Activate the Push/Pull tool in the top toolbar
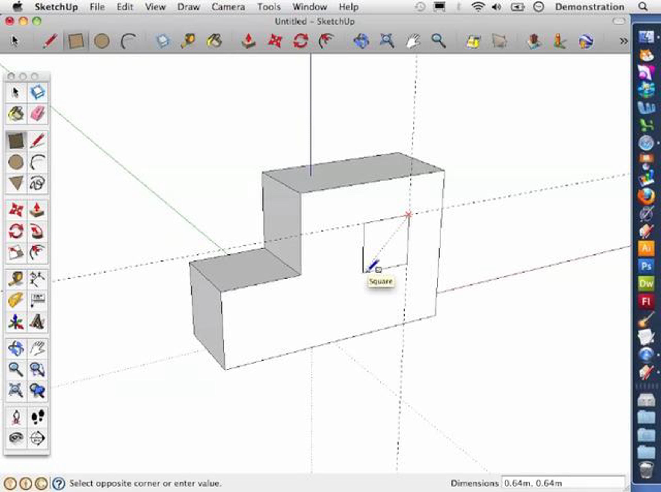The height and width of the screenshot is (492, 661). [x=248, y=41]
